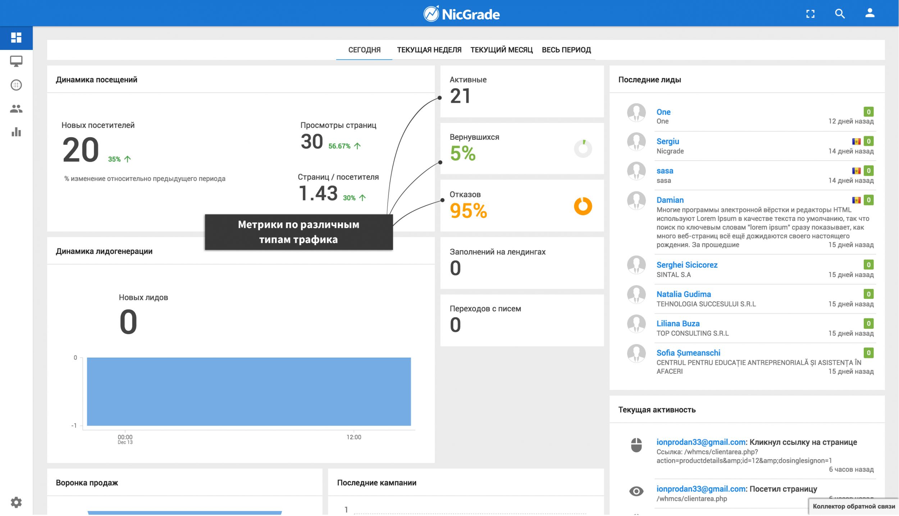Toggle fullscreen mode icon in header

click(811, 14)
